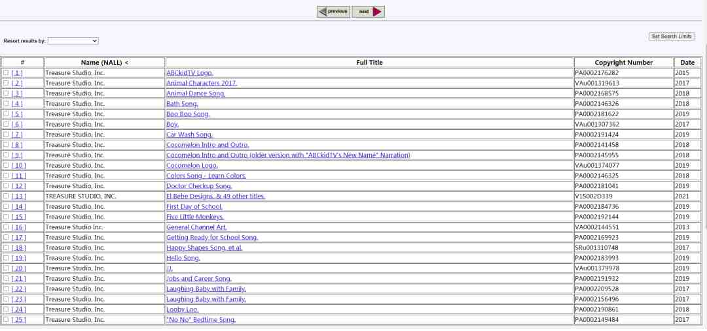
Task: Check the box for record 13
Action: [6, 196]
